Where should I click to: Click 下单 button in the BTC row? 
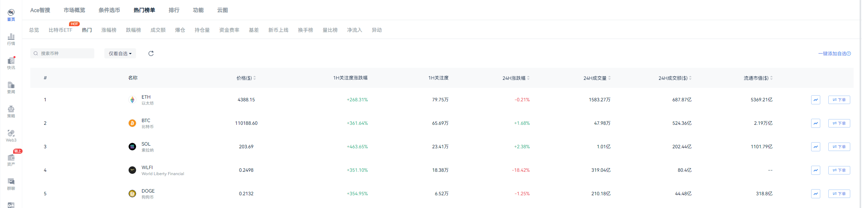coord(839,123)
